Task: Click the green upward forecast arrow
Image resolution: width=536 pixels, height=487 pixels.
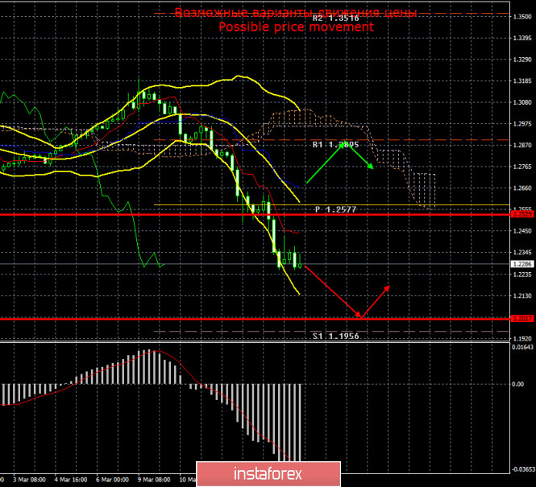Action: [x=327, y=164]
